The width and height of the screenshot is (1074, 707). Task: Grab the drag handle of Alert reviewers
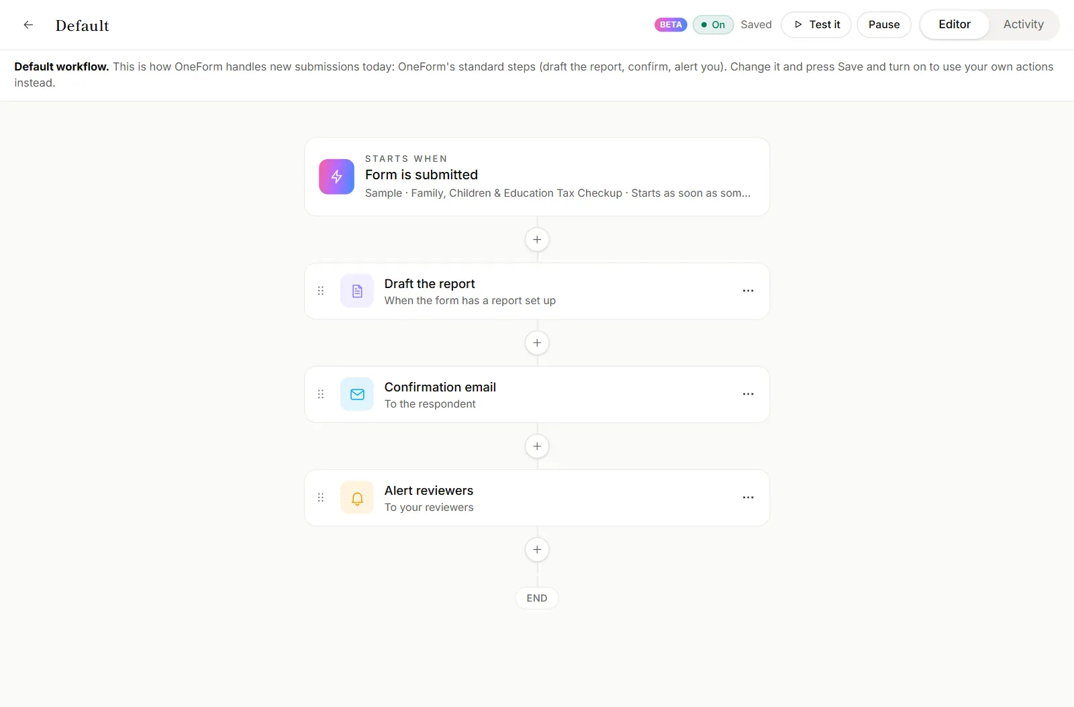click(321, 498)
